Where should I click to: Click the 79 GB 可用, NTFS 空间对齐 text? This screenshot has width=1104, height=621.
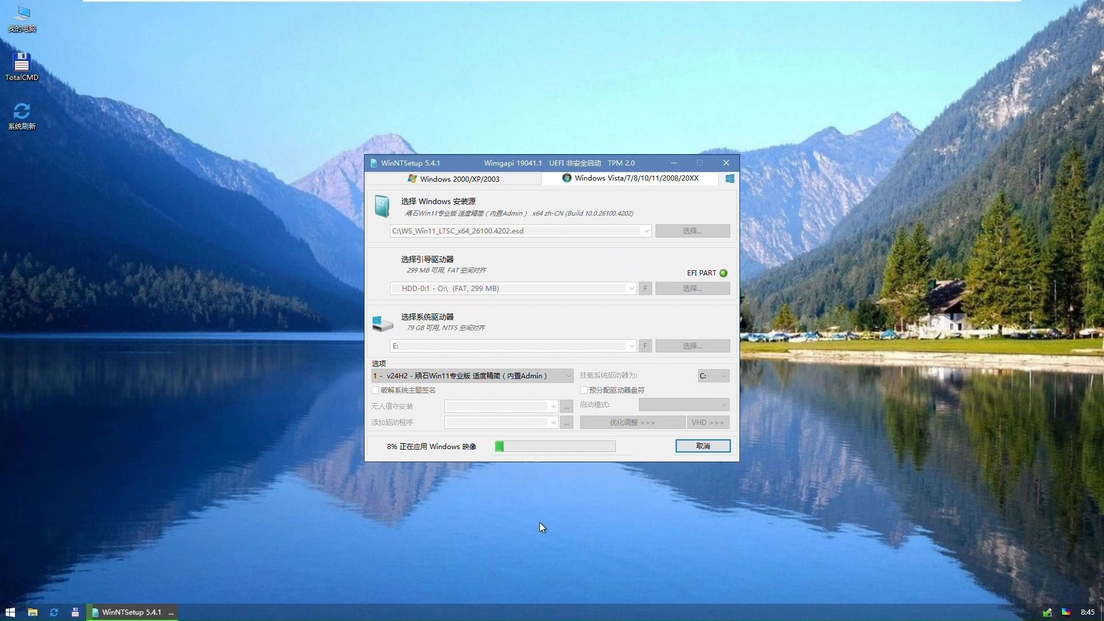coord(446,328)
